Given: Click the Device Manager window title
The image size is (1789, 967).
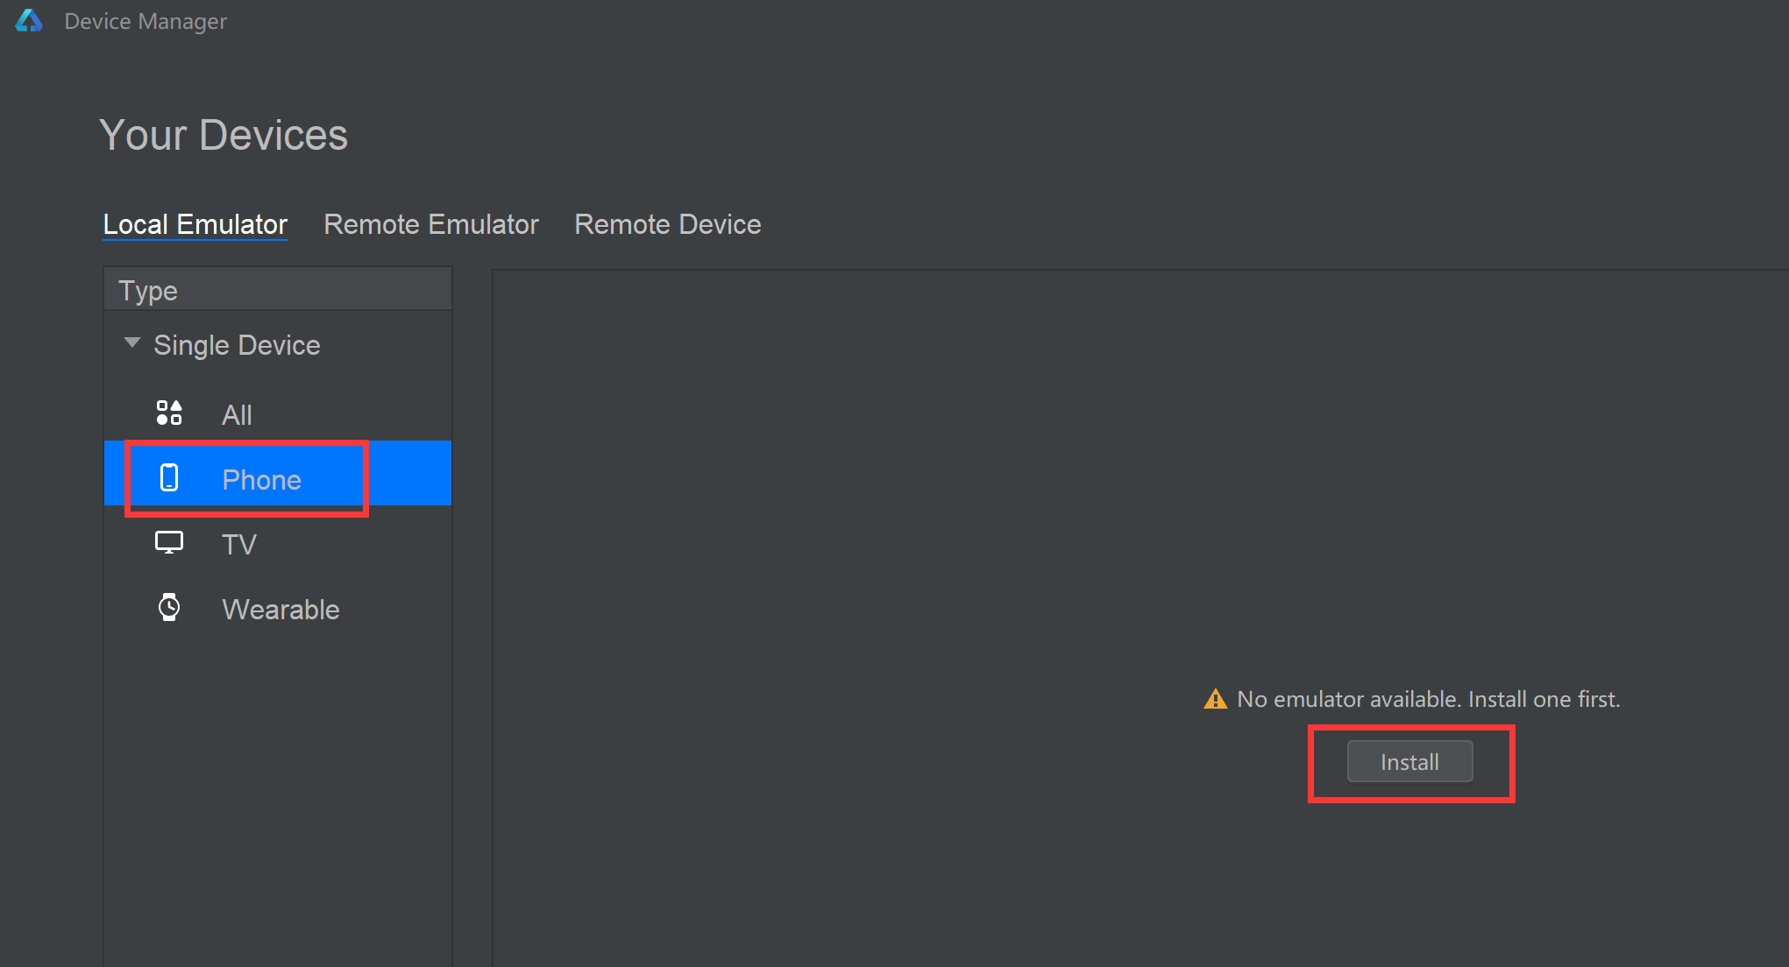Looking at the screenshot, I should coord(146,21).
